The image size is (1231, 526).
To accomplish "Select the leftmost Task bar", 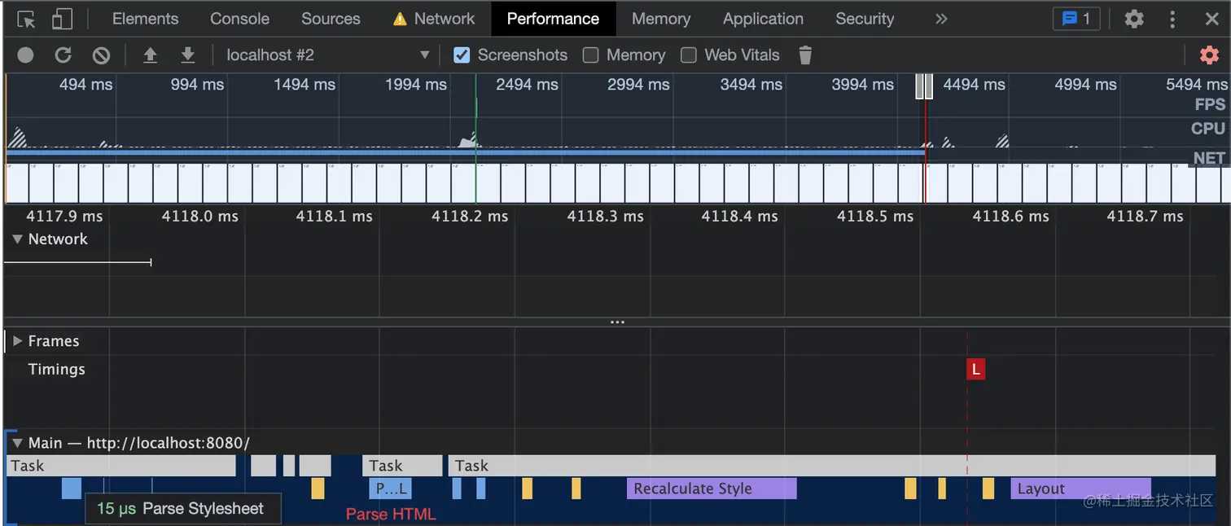I will [x=121, y=466].
